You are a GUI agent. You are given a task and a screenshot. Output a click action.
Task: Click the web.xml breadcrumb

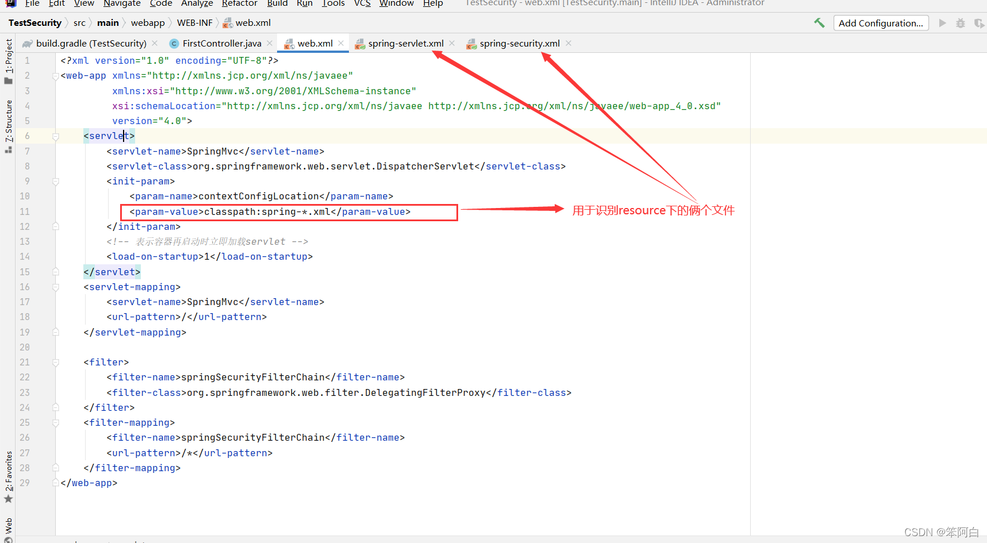pyautogui.click(x=247, y=23)
